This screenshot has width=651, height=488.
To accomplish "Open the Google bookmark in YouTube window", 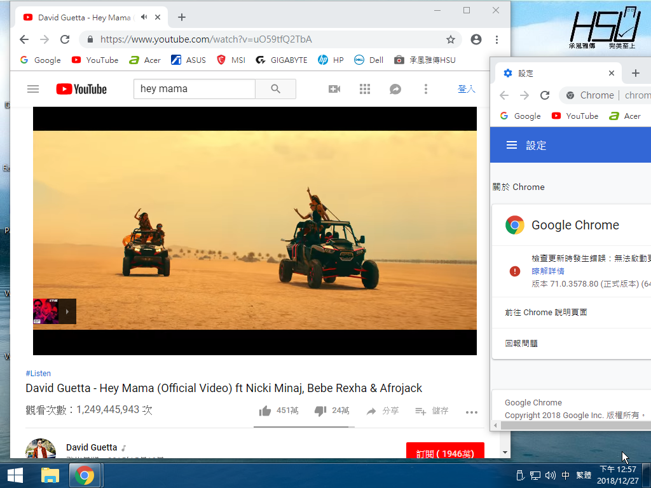I will (x=41, y=60).
